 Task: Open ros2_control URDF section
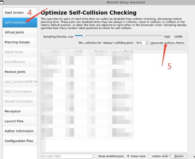pyautogui.click(x=20, y=82)
